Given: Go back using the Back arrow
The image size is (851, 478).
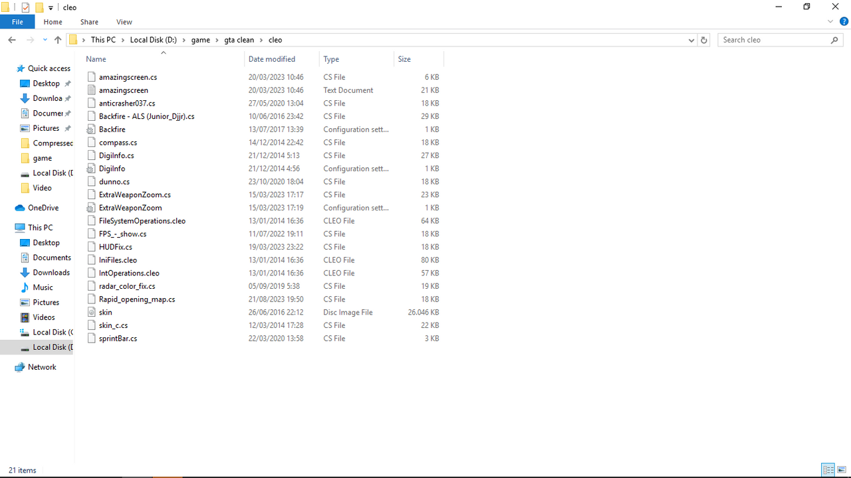Looking at the screenshot, I should pos(12,40).
